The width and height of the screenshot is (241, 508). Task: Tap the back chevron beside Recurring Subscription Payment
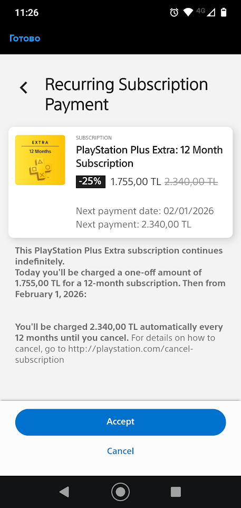click(x=24, y=87)
